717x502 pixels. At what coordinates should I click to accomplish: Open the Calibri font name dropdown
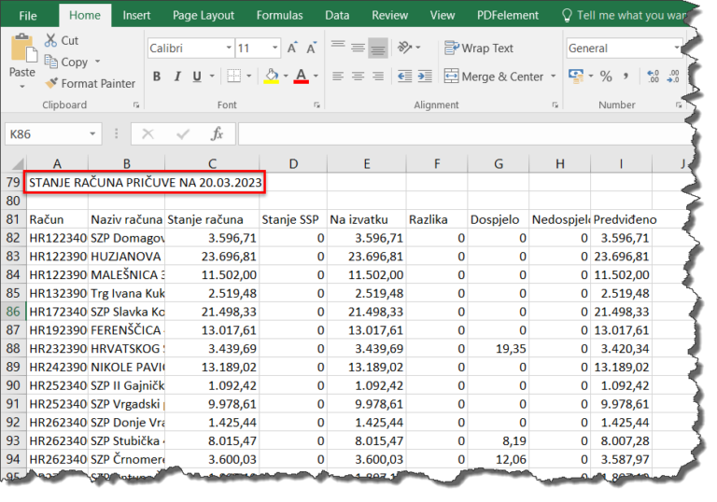click(x=228, y=49)
